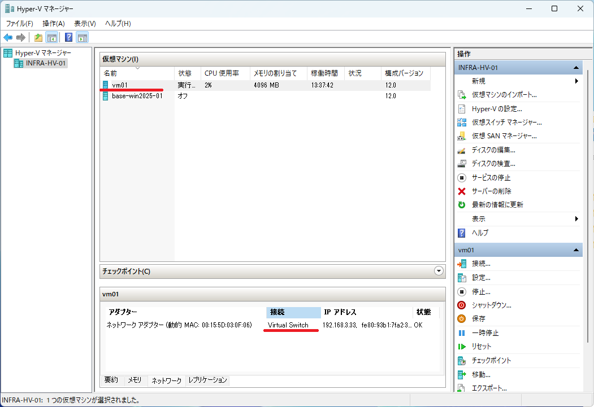Click the 停止... icon for vm01
The image size is (594, 407).
tap(461, 292)
